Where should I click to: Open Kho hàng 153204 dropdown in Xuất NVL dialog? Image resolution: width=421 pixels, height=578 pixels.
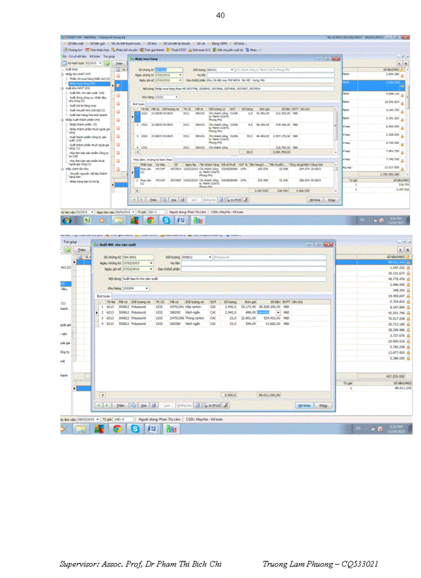tap(147, 288)
